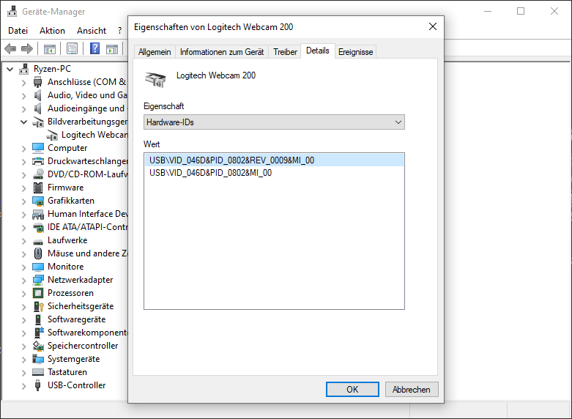Click the Abbrechen button
The image size is (572, 419).
coord(411,390)
